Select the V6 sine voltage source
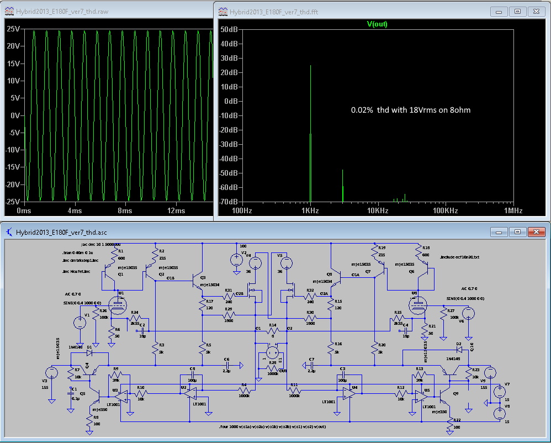551x443 pixels. coord(468,314)
